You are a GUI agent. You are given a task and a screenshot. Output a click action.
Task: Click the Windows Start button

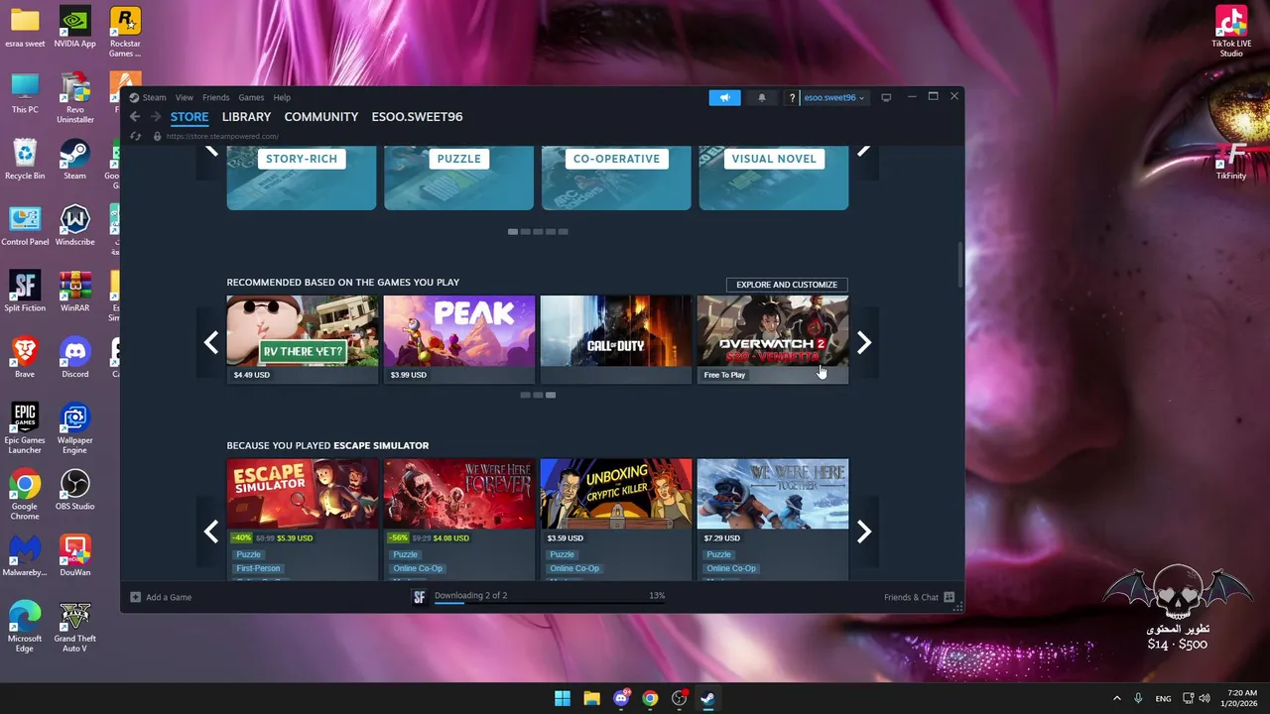pos(563,698)
